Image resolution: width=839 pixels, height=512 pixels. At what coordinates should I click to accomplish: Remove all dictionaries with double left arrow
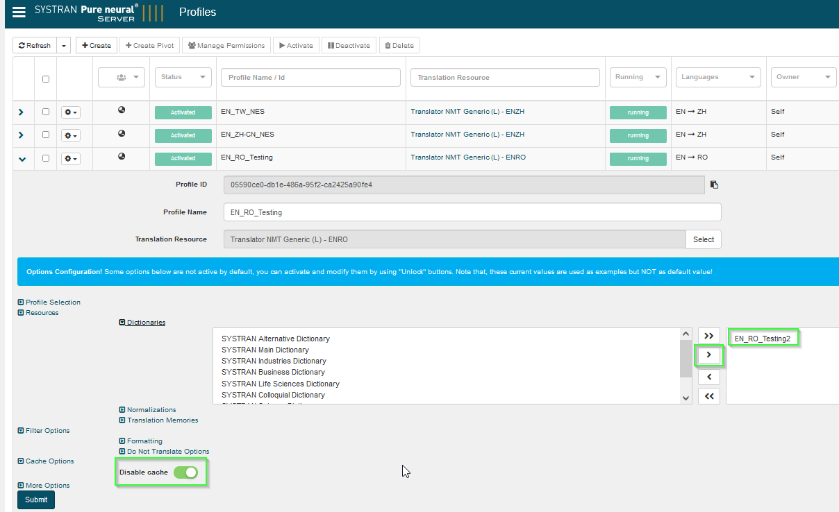click(708, 396)
